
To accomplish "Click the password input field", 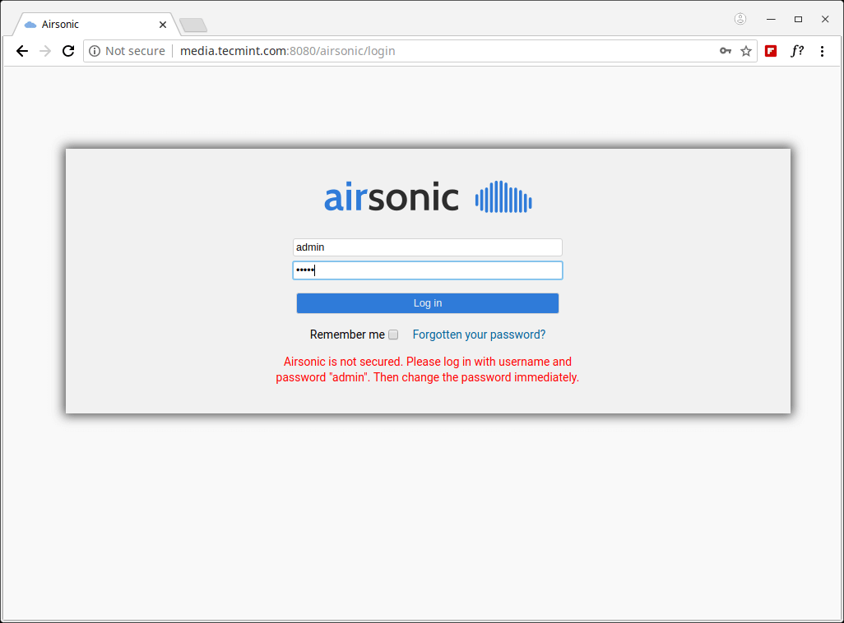I will coord(428,270).
